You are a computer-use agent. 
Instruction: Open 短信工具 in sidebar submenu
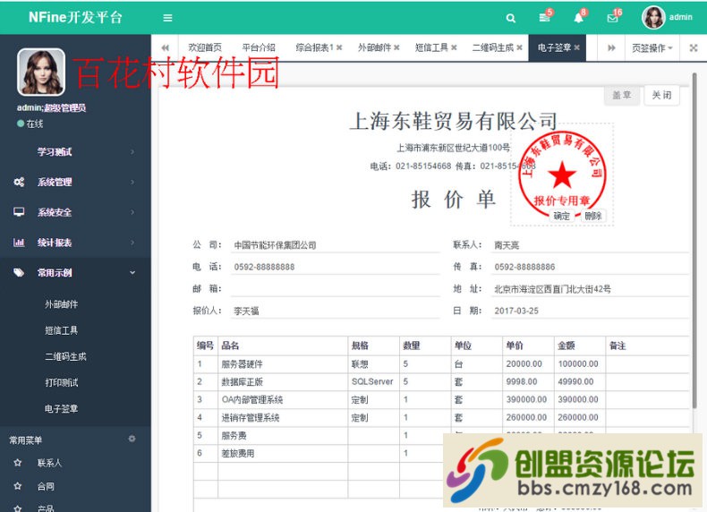coord(62,330)
